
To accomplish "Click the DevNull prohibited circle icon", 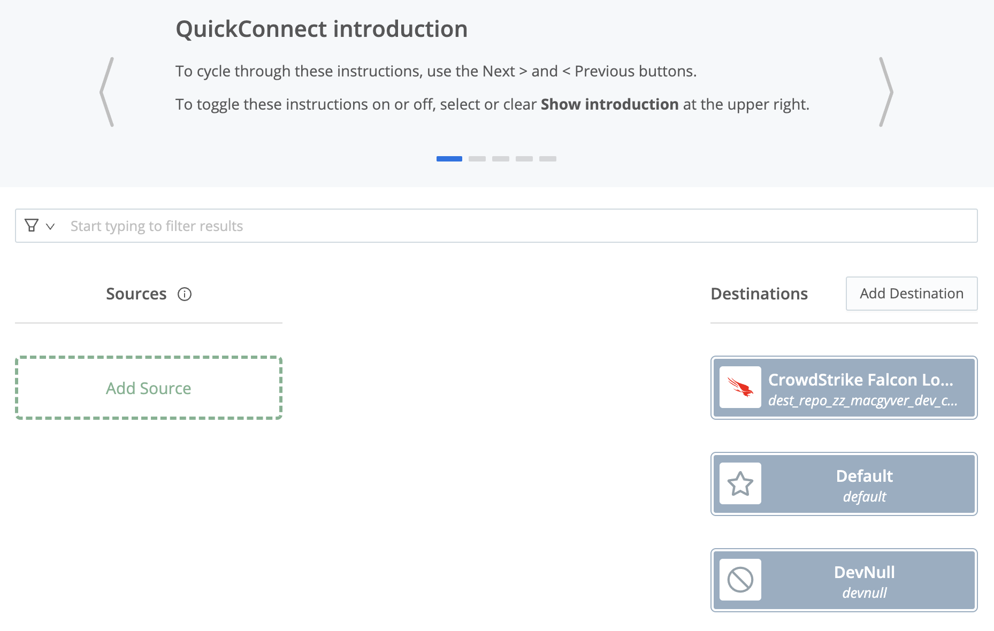I will pyautogui.click(x=740, y=580).
